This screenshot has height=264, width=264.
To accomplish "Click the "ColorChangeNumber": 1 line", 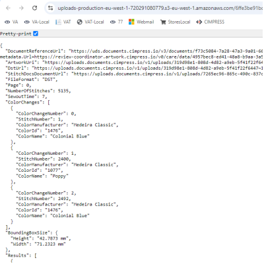I will pos(46,153).
